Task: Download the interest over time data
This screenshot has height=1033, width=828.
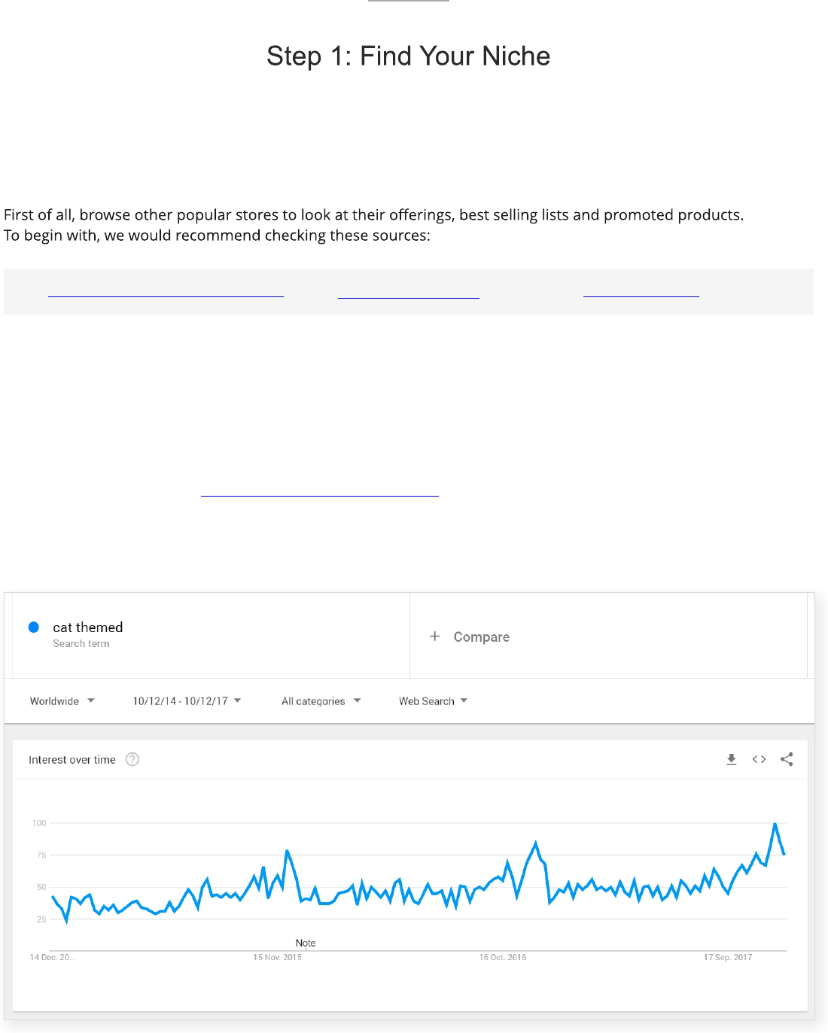Action: coord(731,759)
